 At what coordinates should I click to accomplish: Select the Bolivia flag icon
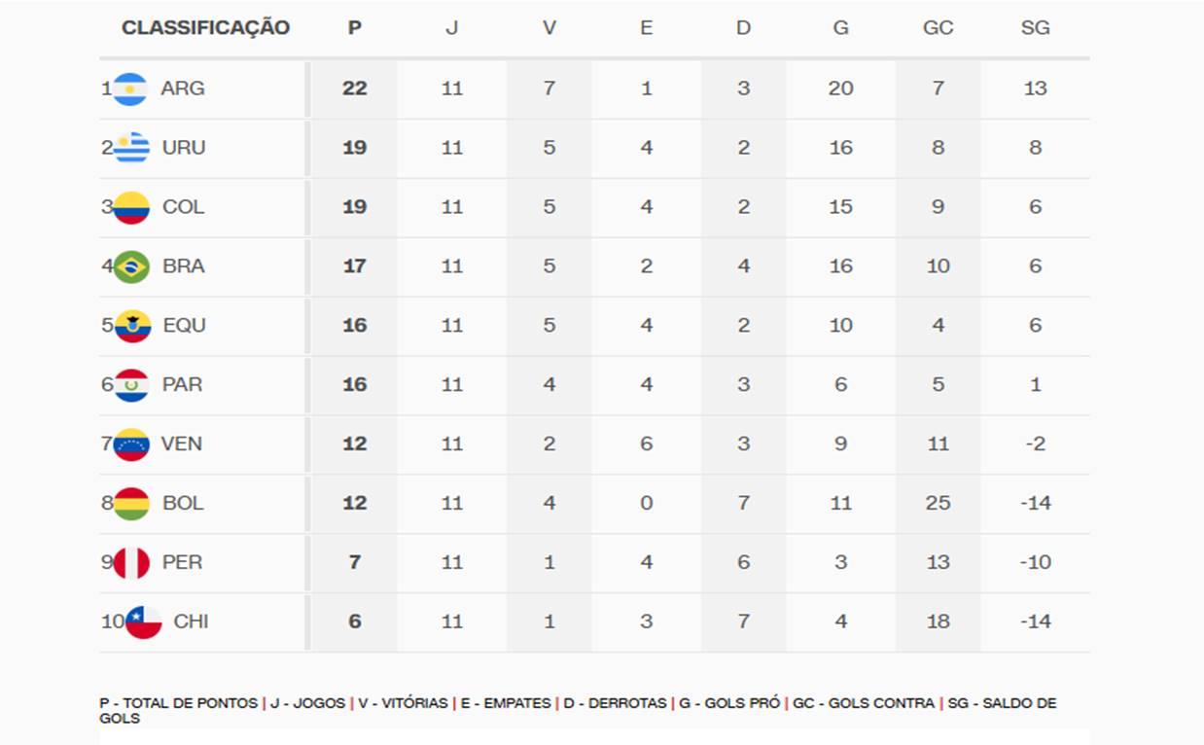[131, 504]
